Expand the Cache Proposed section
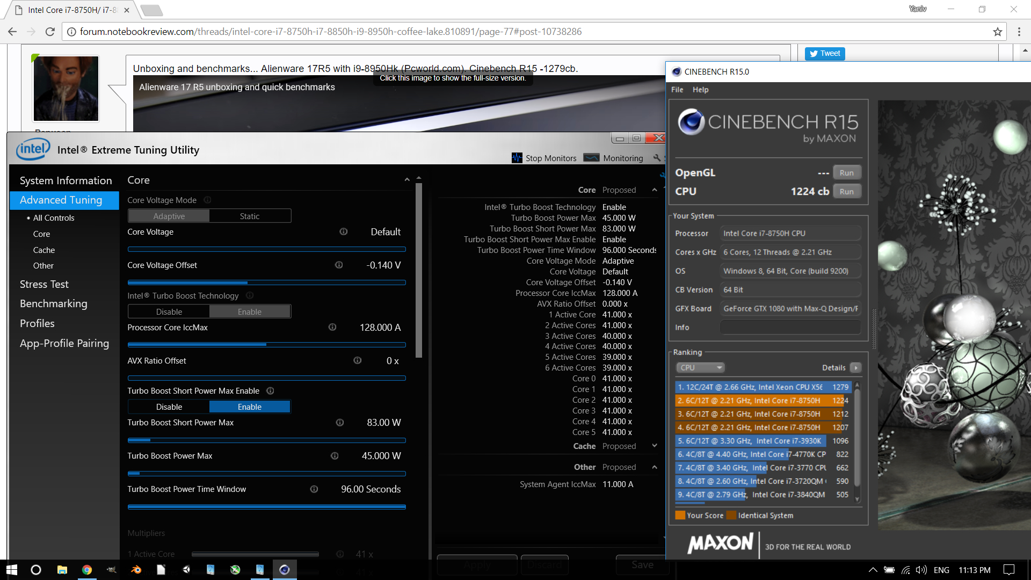The width and height of the screenshot is (1031, 580). [655, 446]
